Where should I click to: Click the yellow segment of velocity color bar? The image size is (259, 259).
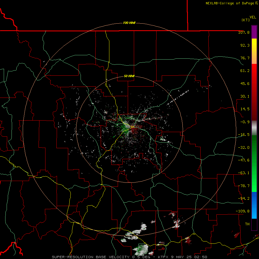(x=254, y=51)
